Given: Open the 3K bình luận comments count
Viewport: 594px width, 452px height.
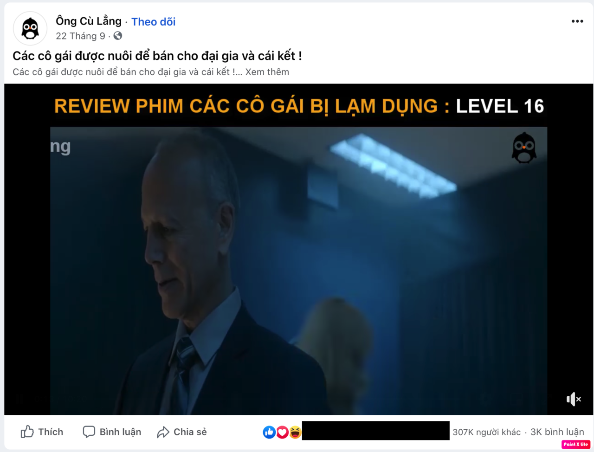Looking at the screenshot, I should point(557,432).
